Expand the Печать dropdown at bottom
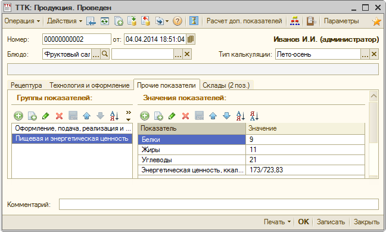Screen dimensions: 386x232 pyautogui.click(x=277, y=222)
